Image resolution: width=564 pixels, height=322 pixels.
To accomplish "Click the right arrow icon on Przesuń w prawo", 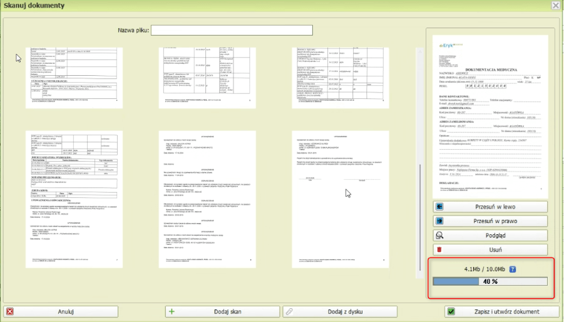I will coord(440,221).
